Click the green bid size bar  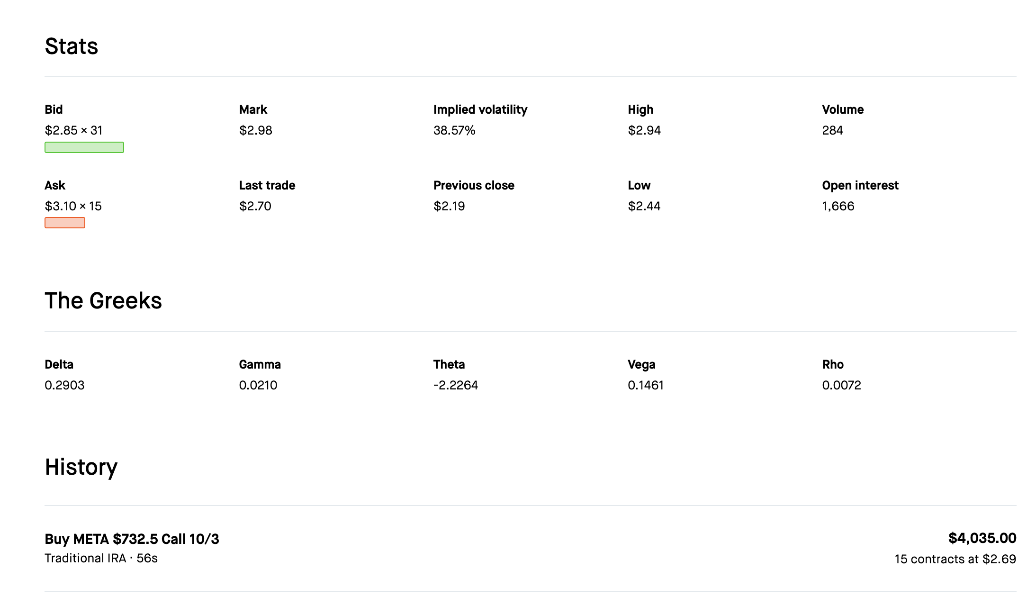point(84,147)
